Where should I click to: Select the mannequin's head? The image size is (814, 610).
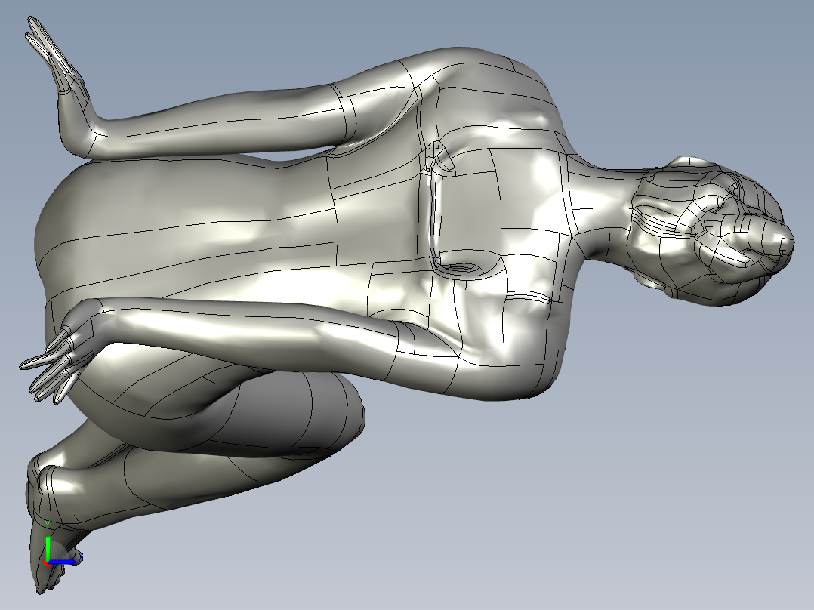pos(714,231)
